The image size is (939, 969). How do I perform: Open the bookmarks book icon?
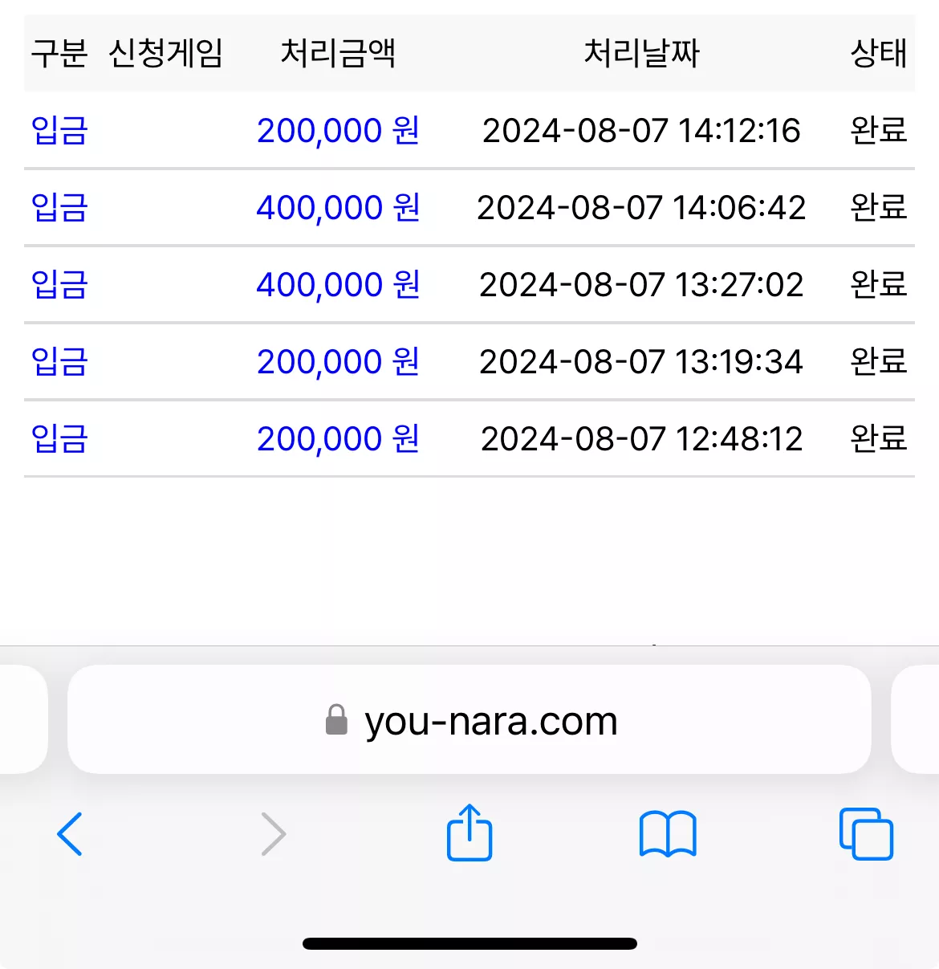(x=668, y=835)
